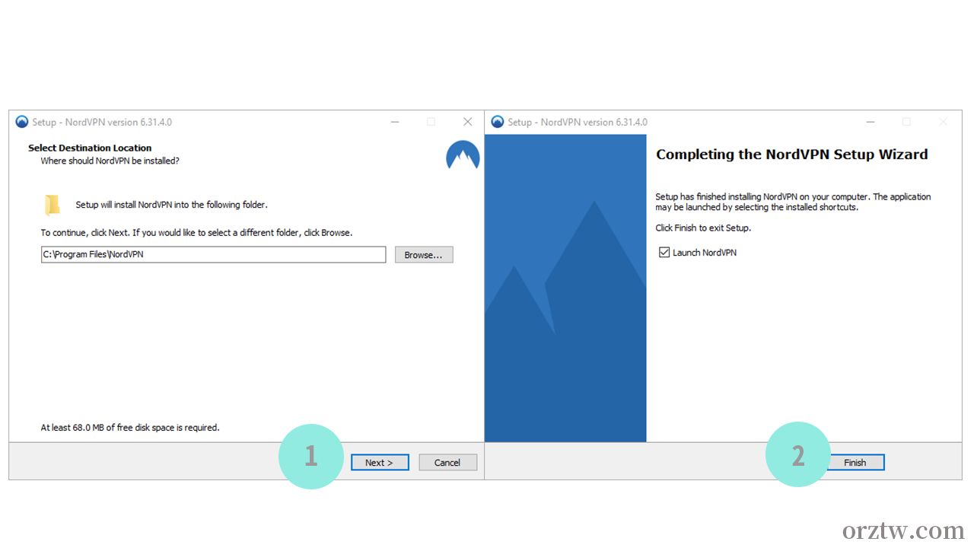Click Next in the Select Destination setup window
The image size is (974, 548).
point(380,462)
